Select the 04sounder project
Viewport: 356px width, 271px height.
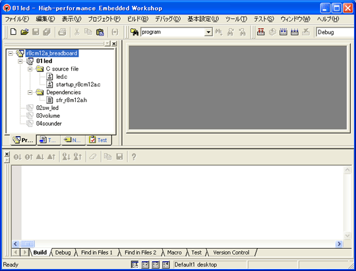click(x=49, y=124)
